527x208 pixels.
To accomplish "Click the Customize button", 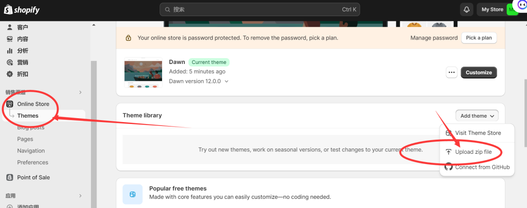I will click(x=479, y=72).
